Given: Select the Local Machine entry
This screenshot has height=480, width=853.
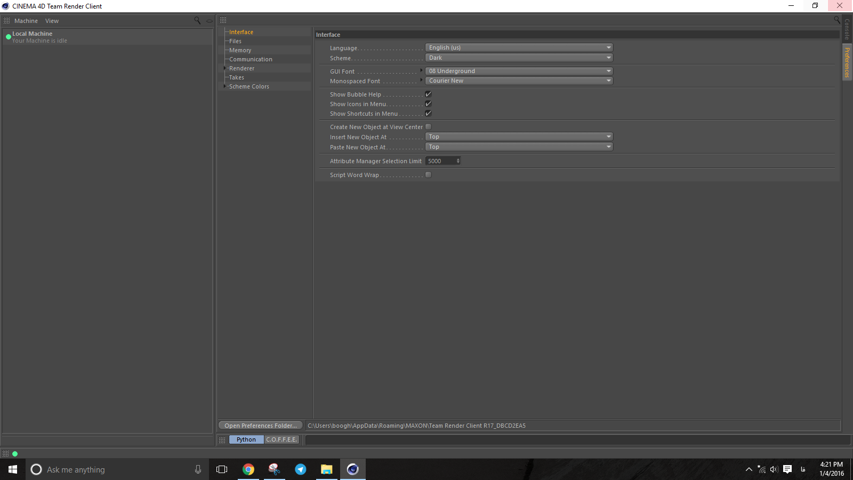Looking at the screenshot, I should (x=107, y=37).
